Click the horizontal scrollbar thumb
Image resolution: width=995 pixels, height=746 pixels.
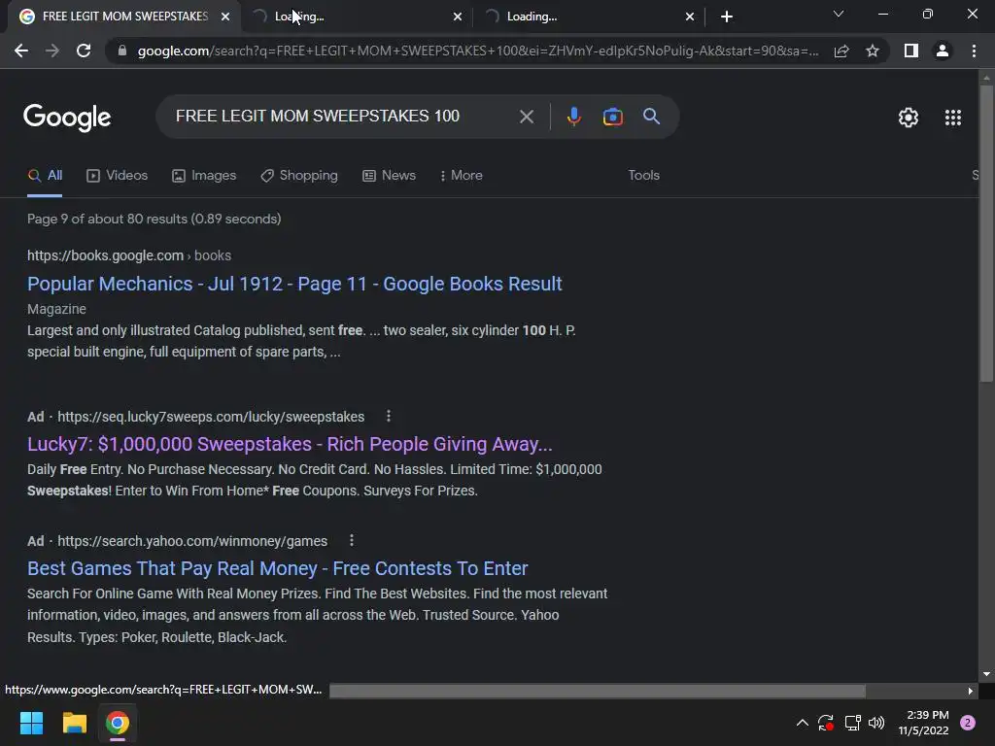tap(598, 691)
